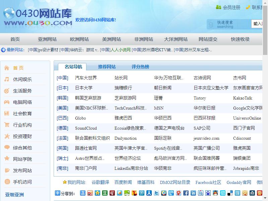Click the speech bubble icon for 综合其他

click(7, 147)
